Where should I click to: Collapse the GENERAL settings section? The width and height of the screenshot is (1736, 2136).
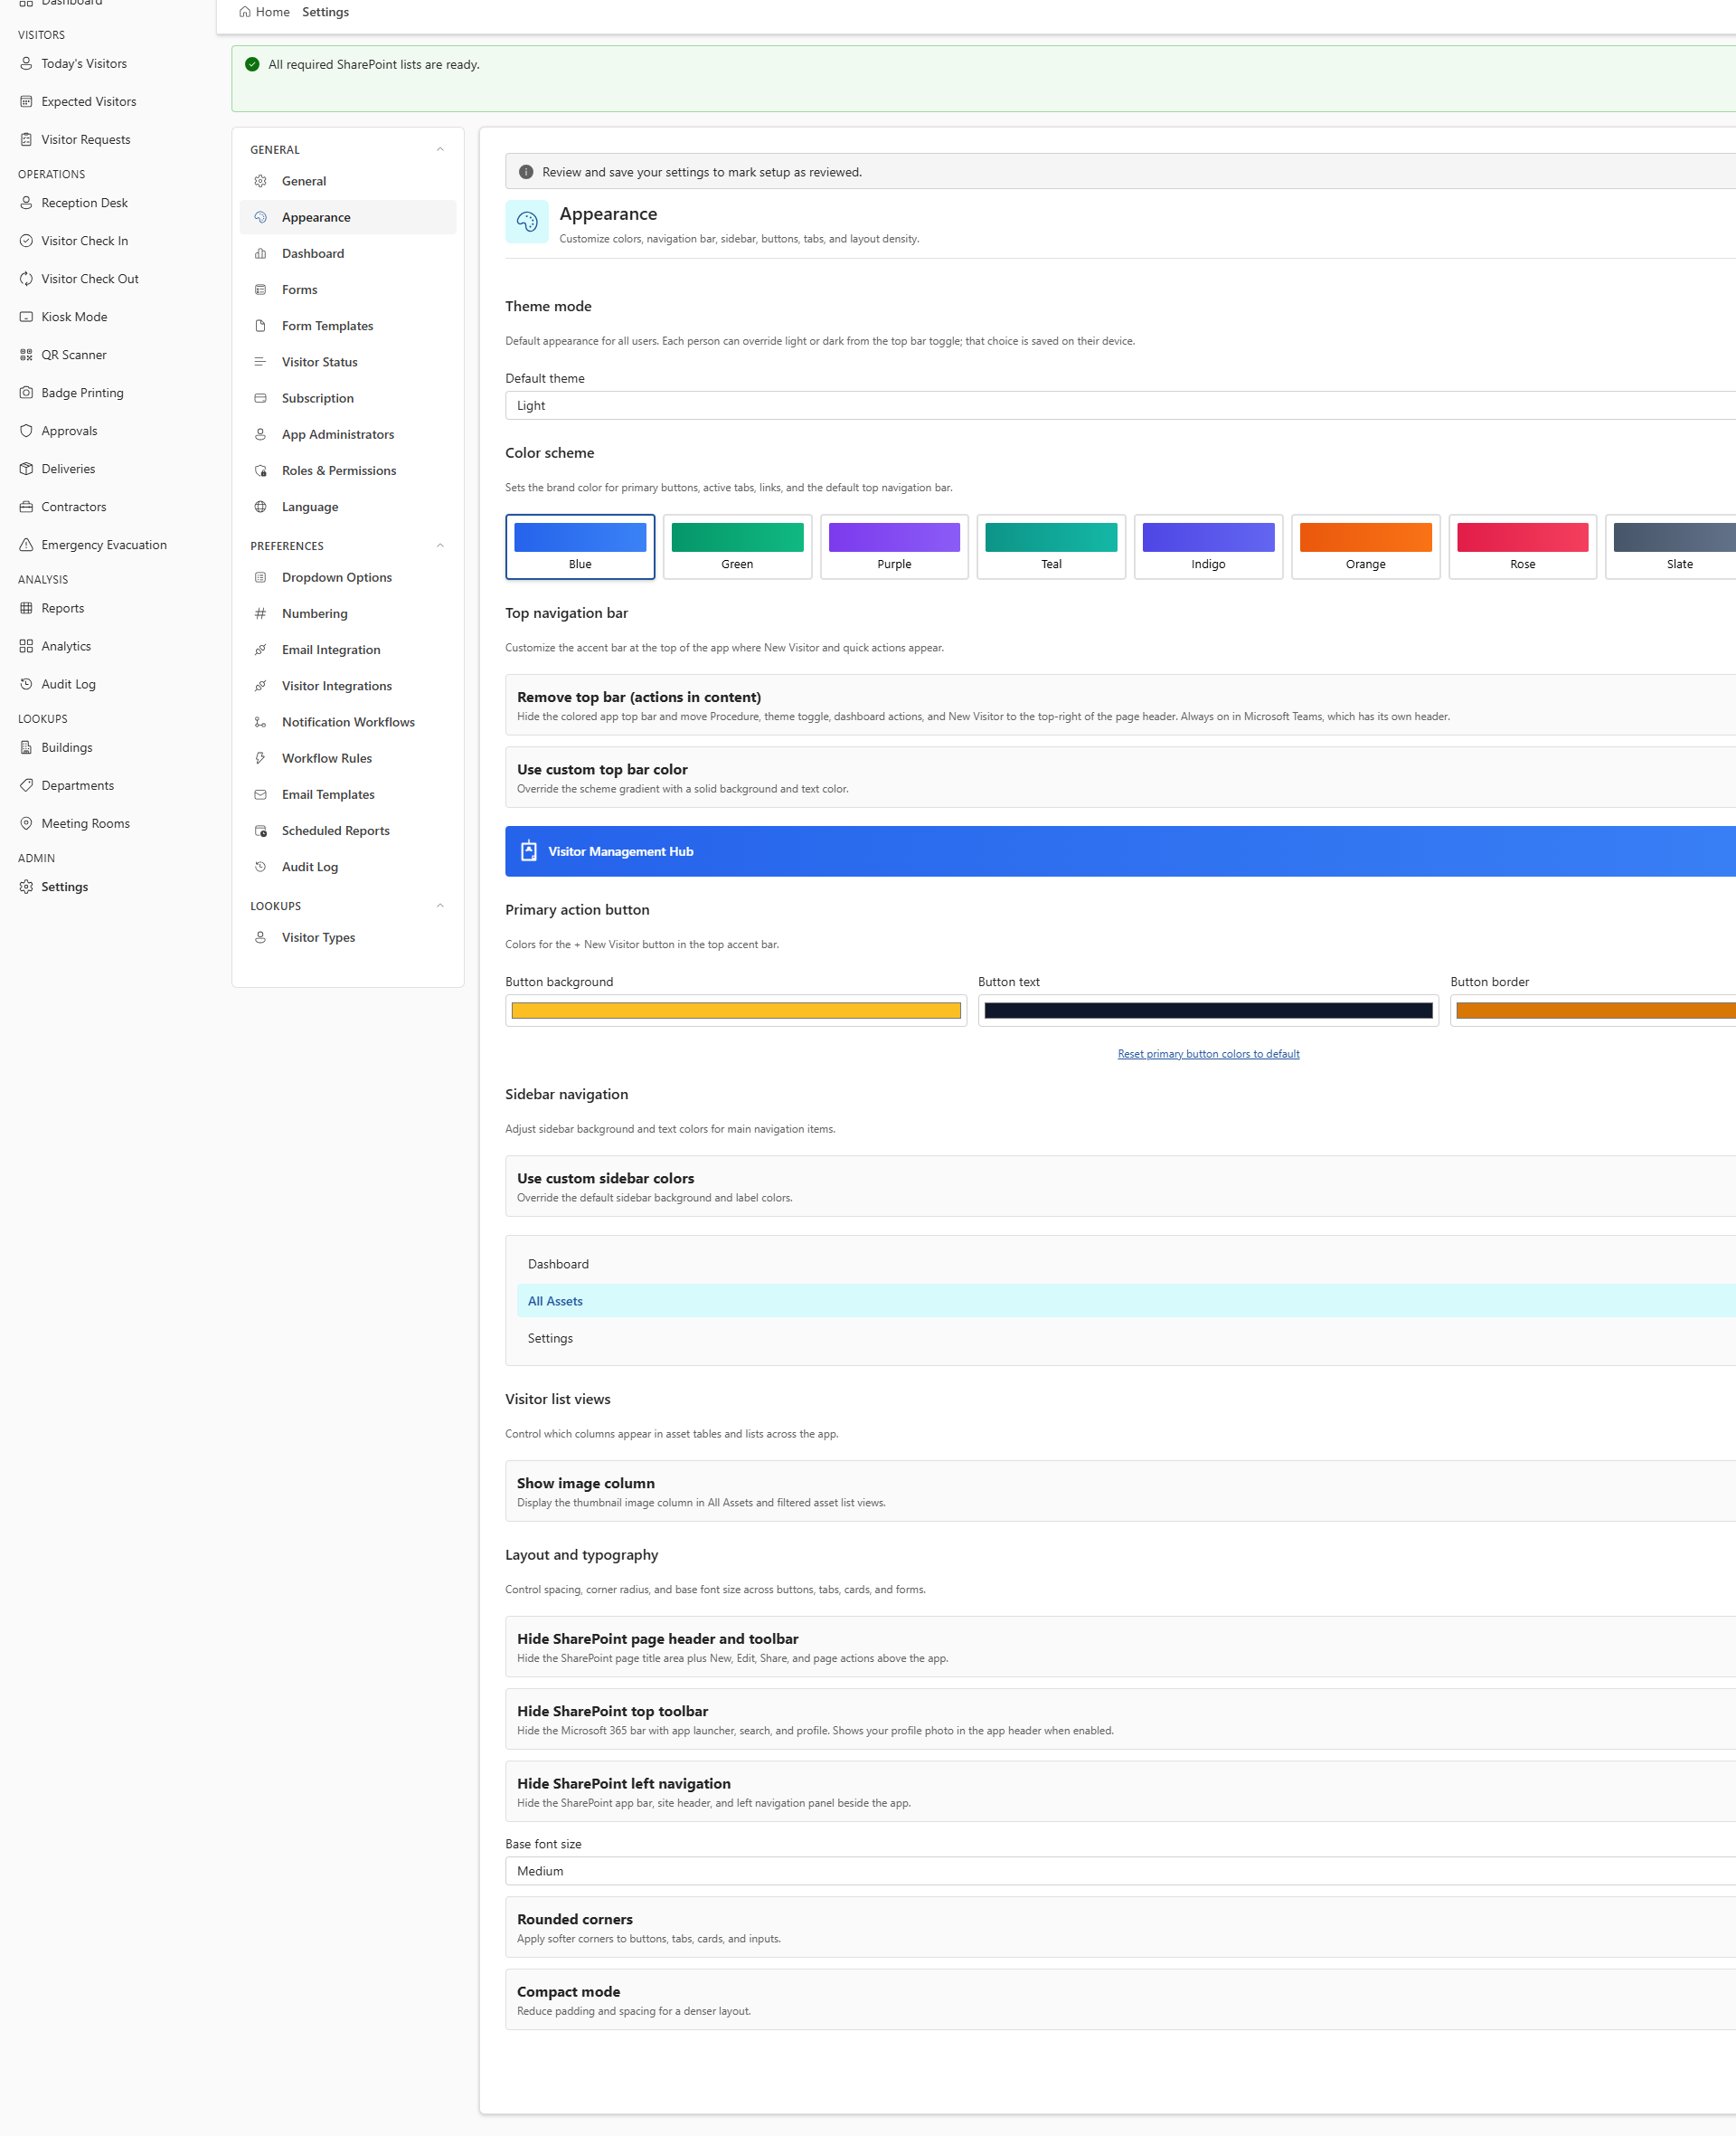pyautogui.click(x=440, y=150)
